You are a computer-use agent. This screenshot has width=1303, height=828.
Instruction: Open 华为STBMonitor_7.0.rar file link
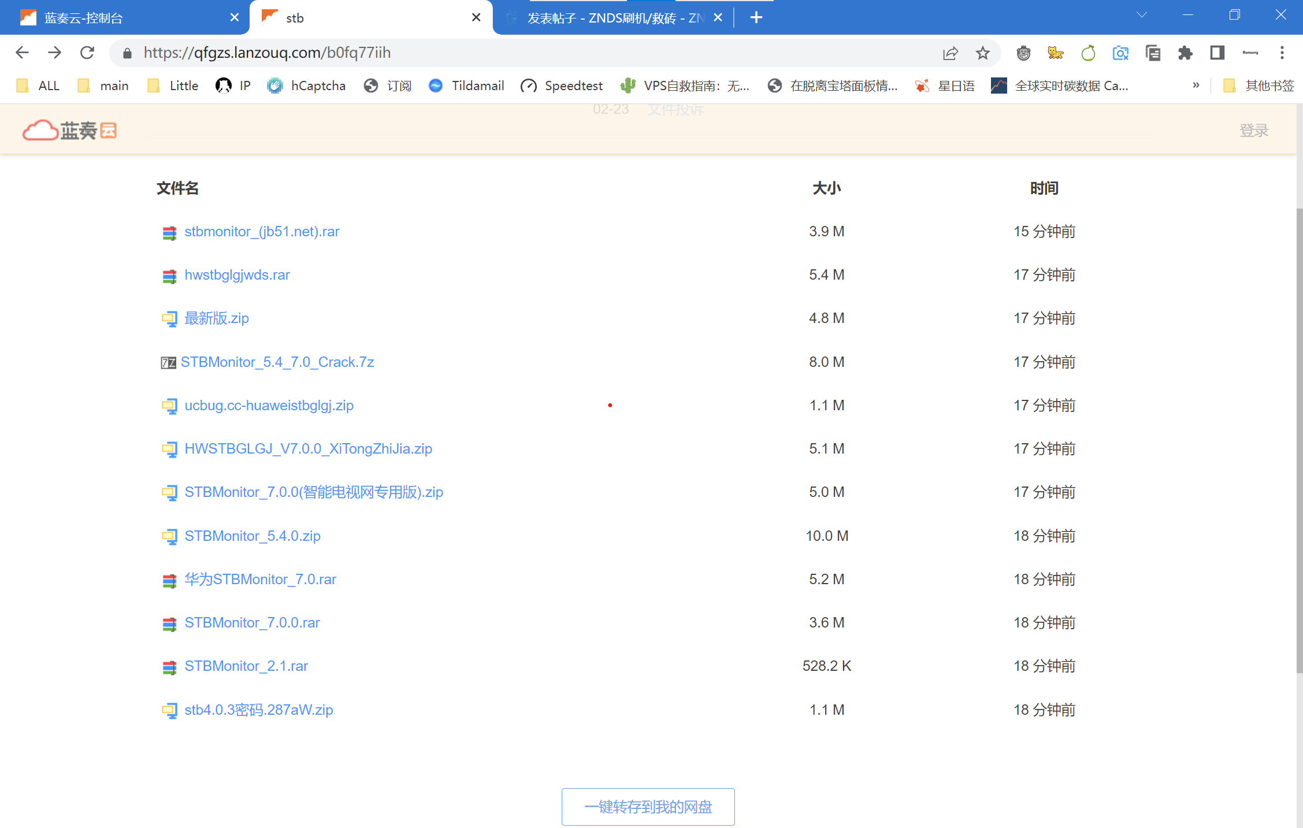tap(260, 580)
